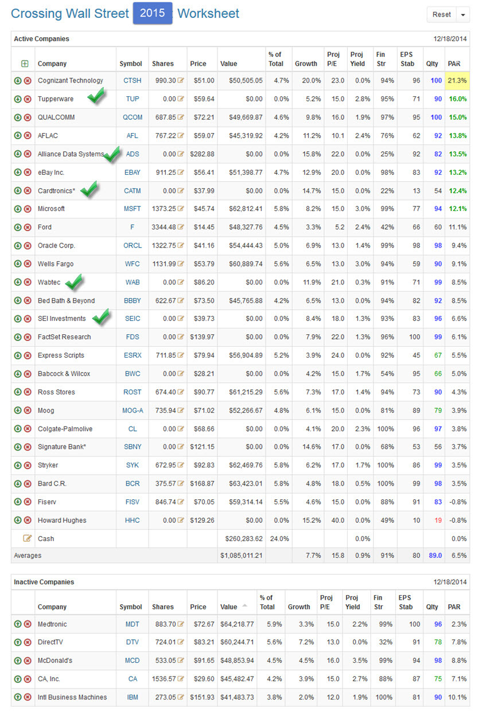Sort Active Companies by Qlty header

pos(432,64)
